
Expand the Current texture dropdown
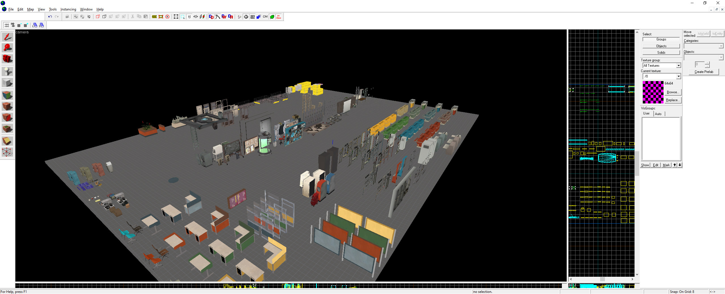[678, 76]
